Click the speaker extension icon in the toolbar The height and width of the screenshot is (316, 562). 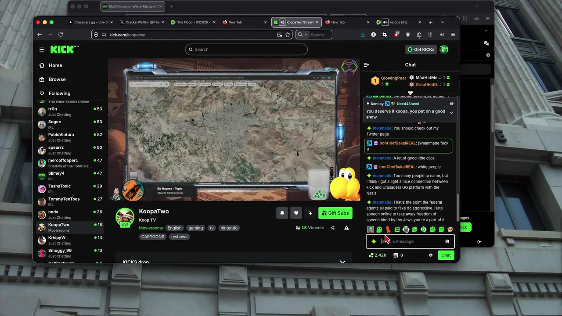pos(442,35)
